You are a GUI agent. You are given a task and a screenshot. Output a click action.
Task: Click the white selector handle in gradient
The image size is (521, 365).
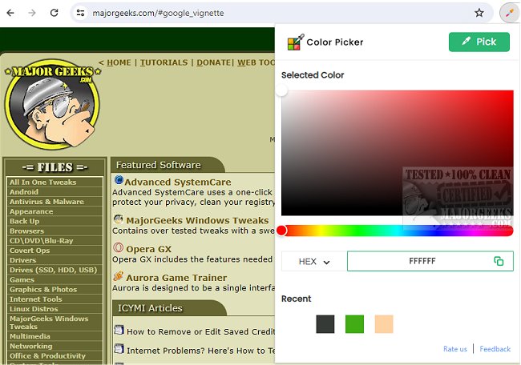(x=282, y=90)
